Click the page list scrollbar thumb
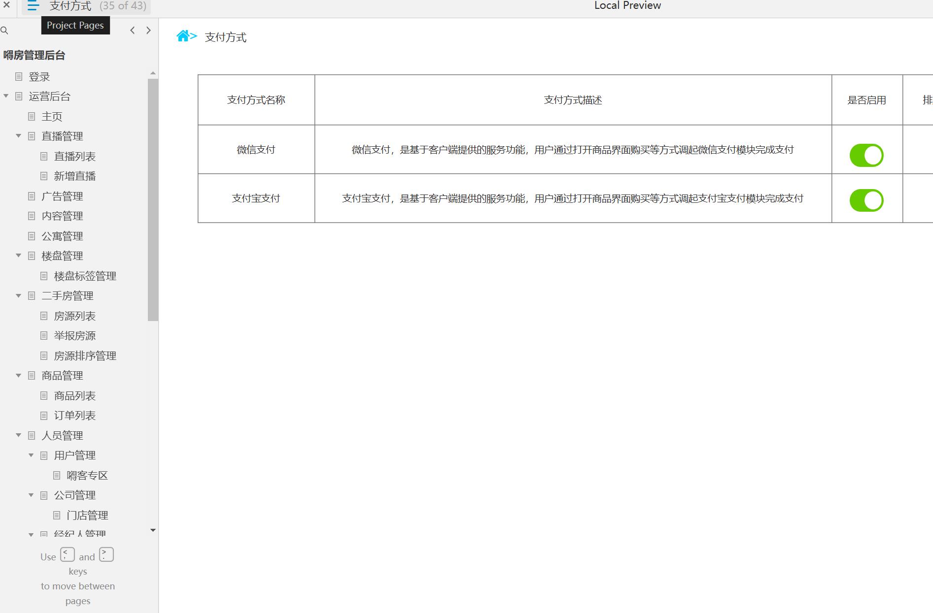This screenshot has width=933, height=613. tap(153, 200)
